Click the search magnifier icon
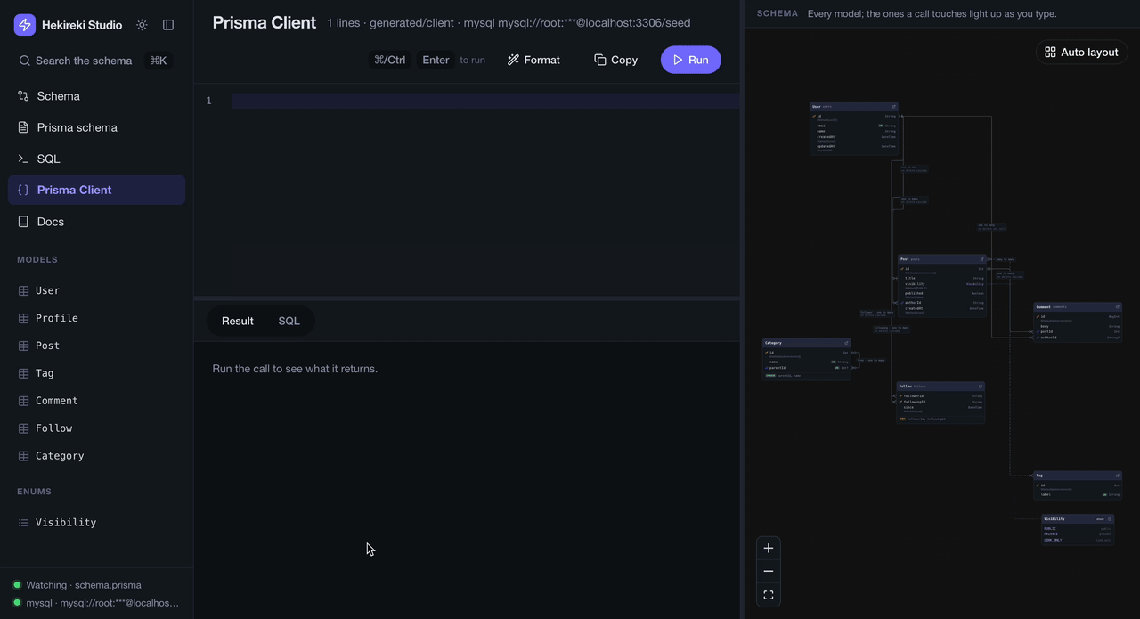The width and height of the screenshot is (1140, 619). pos(25,61)
